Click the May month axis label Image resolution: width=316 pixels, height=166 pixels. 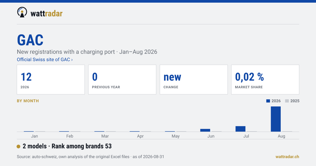click(176, 136)
